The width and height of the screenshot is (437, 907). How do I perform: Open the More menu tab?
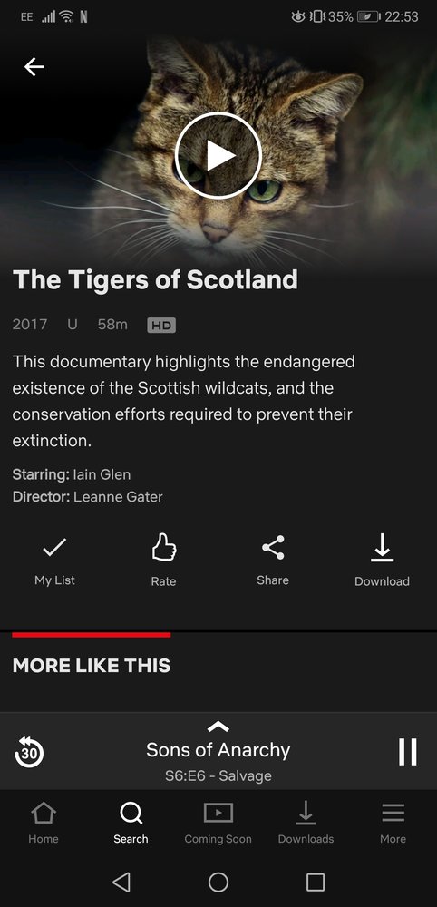[393, 822]
